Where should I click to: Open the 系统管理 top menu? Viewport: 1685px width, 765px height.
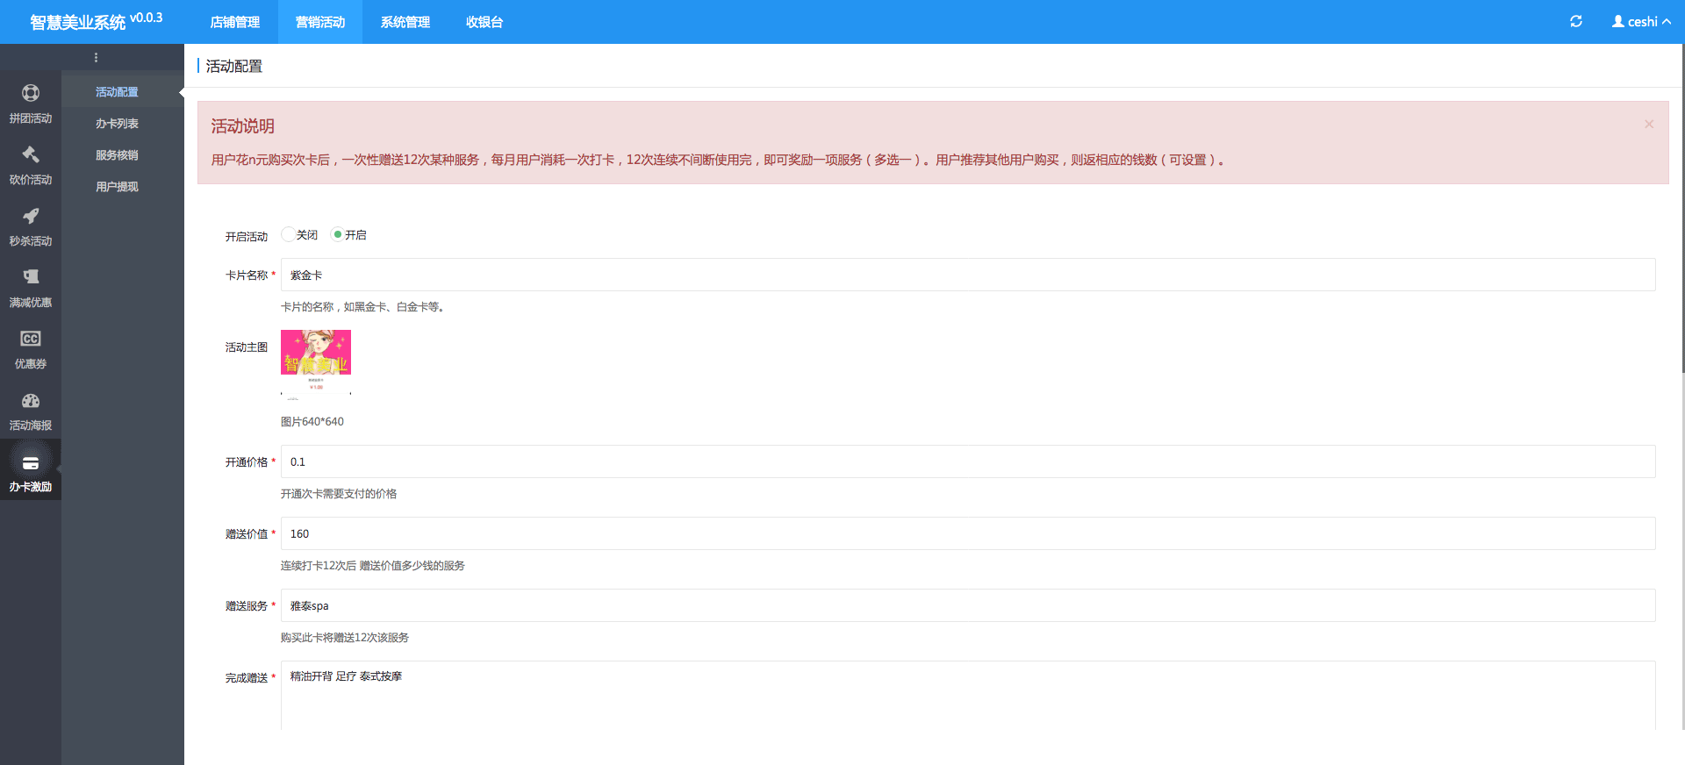[x=405, y=22]
